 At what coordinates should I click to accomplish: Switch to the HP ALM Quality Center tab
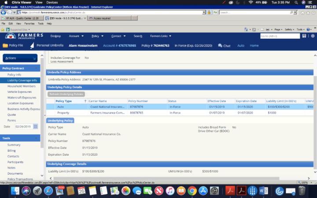(x=22, y=18)
